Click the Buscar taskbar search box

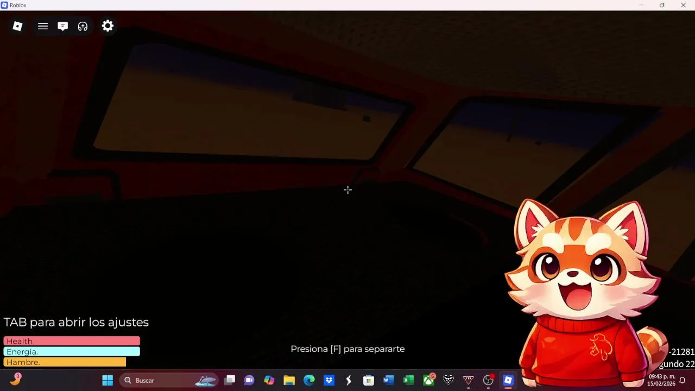click(x=169, y=380)
